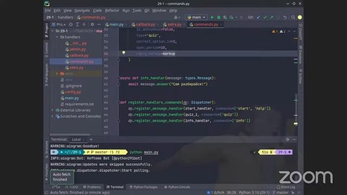This screenshot has width=347, height=195.
Task: Open the Python Console tool window
Action: 177,187
